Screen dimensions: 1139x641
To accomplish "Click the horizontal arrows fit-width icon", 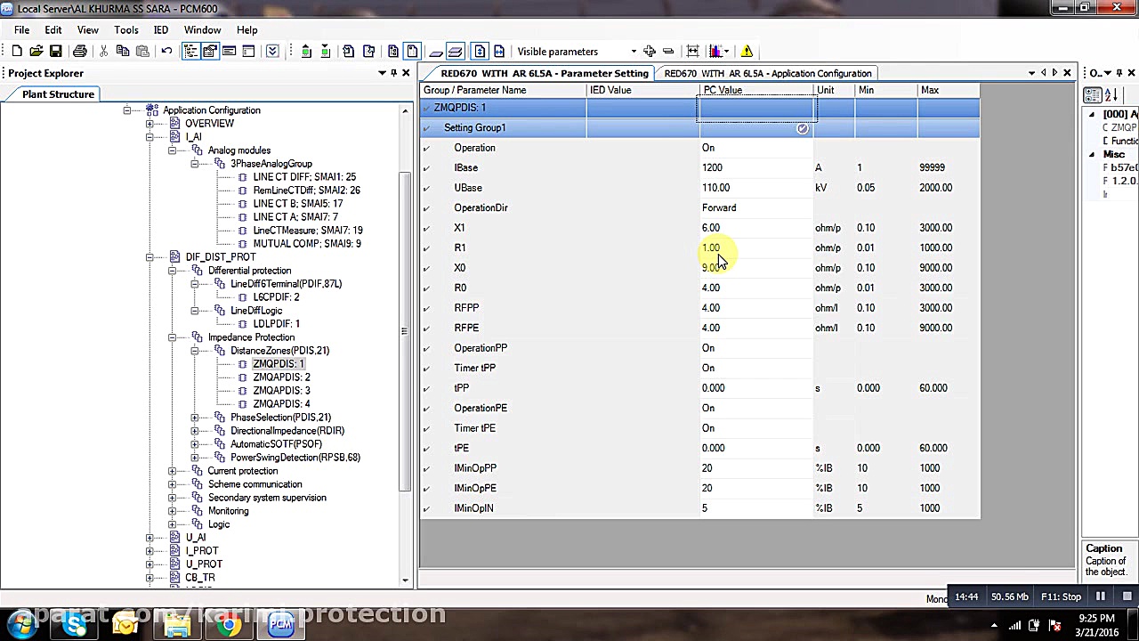I will tap(692, 52).
